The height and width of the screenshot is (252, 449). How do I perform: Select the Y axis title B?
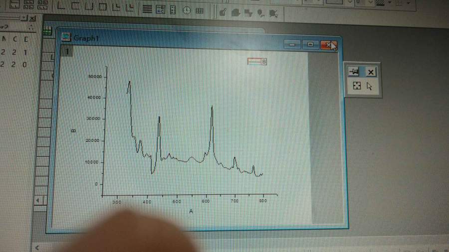click(x=73, y=130)
